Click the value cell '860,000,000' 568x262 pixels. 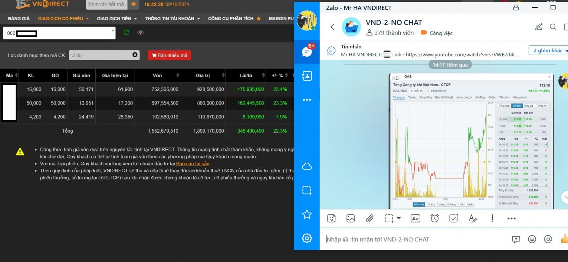[x=211, y=103]
